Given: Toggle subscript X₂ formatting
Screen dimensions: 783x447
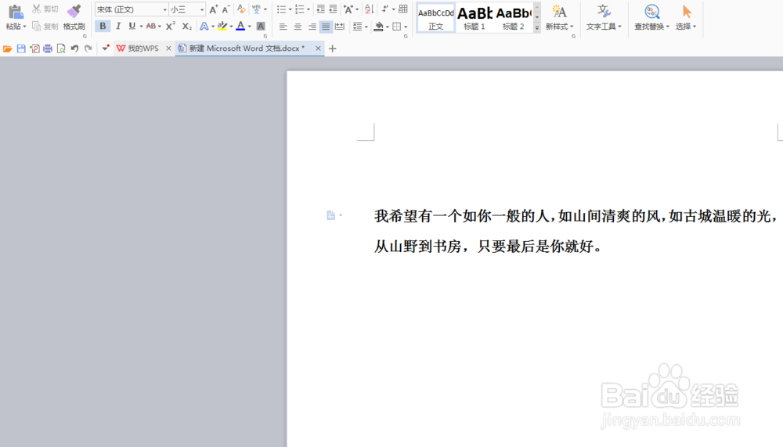Looking at the screenshot, I should [187, 26].
